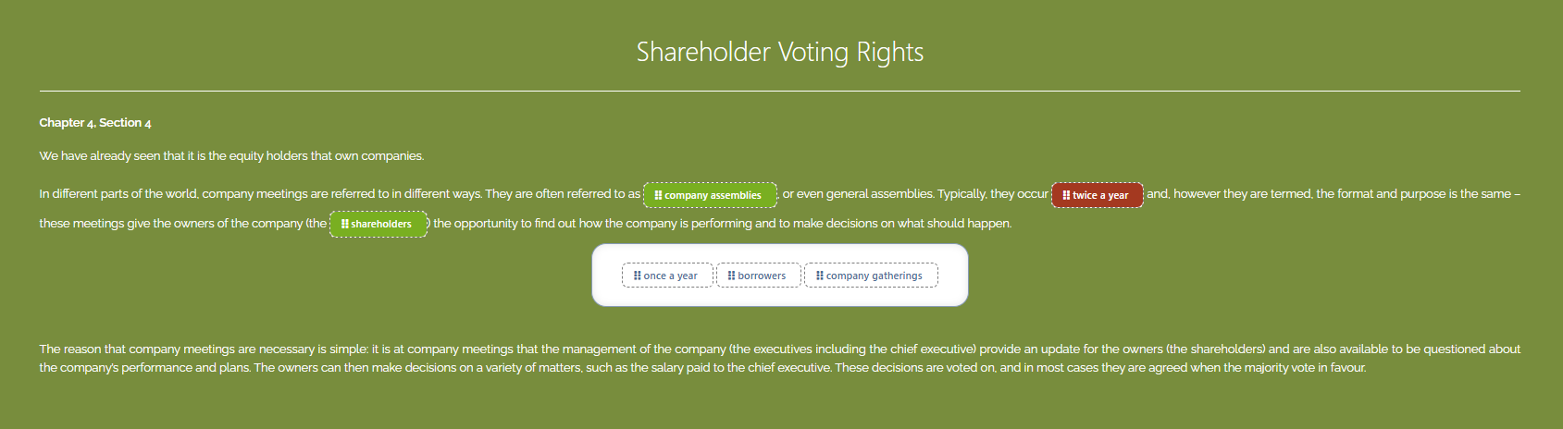Choose the 'company gatherings' answer text
The image size is (1563, 429).
click(x=874, y=276)
